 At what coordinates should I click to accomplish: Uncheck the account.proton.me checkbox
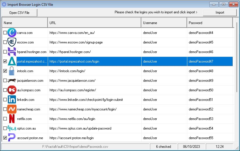[x=5, y=138]
